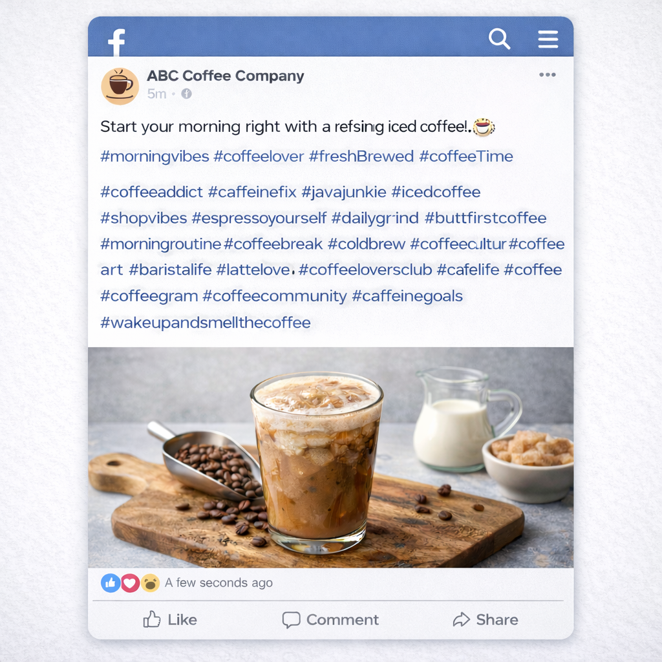The image size is (662, 662).
Task: Click the red heart reaction icon
Action: [x=130, y=583]
